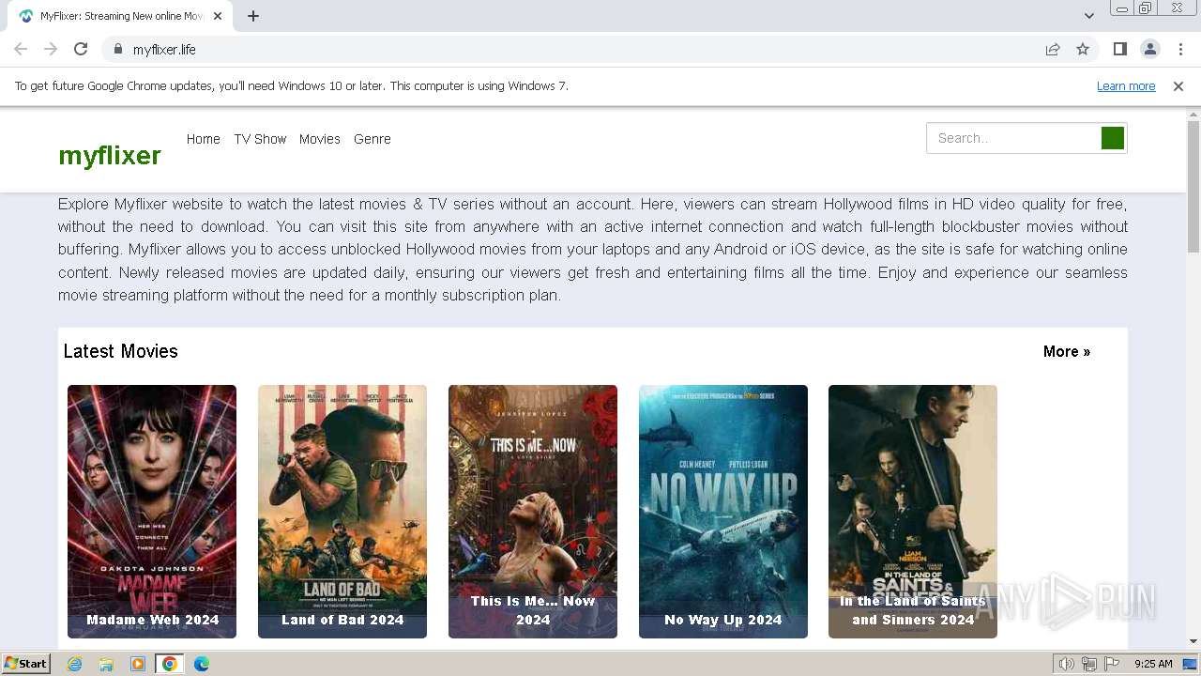Click the share page icon in address bar
This screenshot has height=676, width=1201.
[x=1053, y=49]
